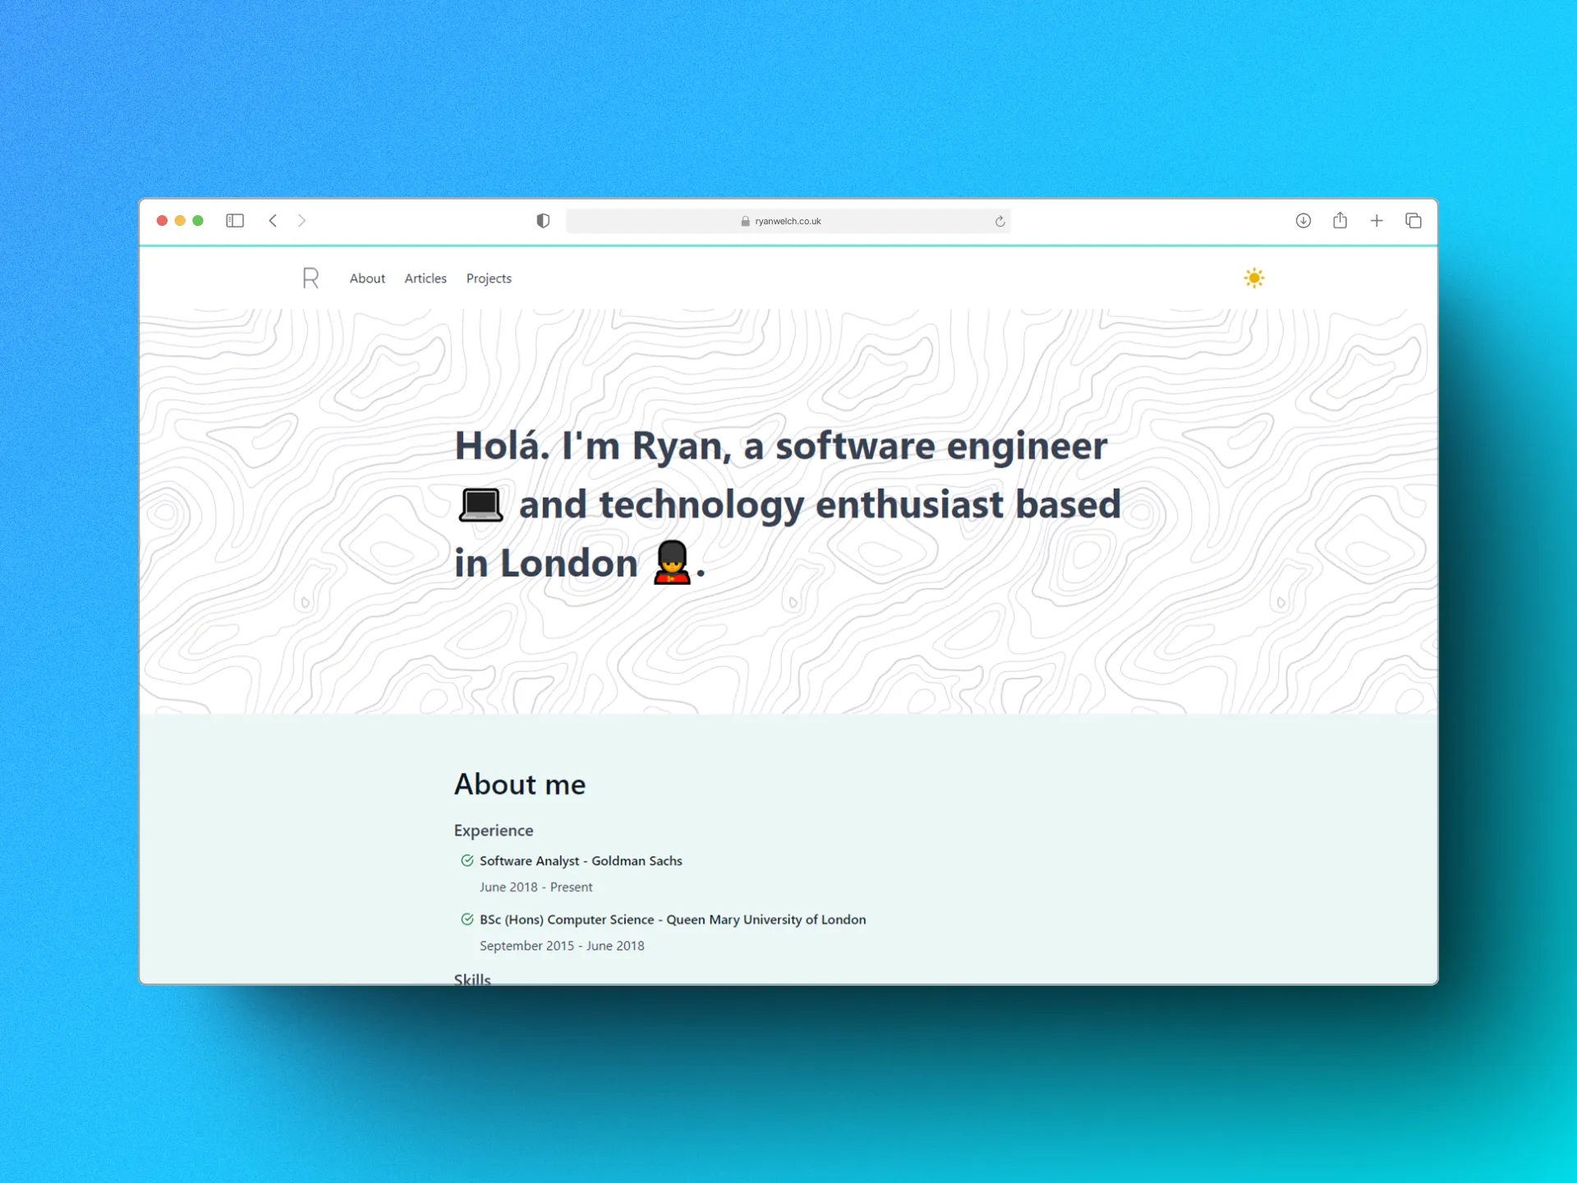Click the green traffic light to enter fullscreen
The image size is (1577, 1183).
(198, 221)
